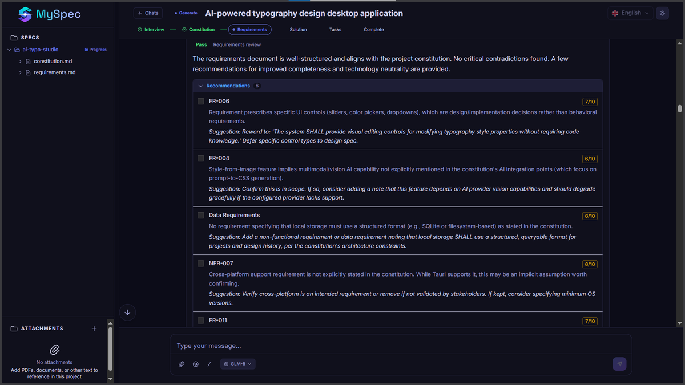Image resolution: width=685 pixels, height=385 pixels.
Task: Select the Requirements step
Action: (250, 30)
